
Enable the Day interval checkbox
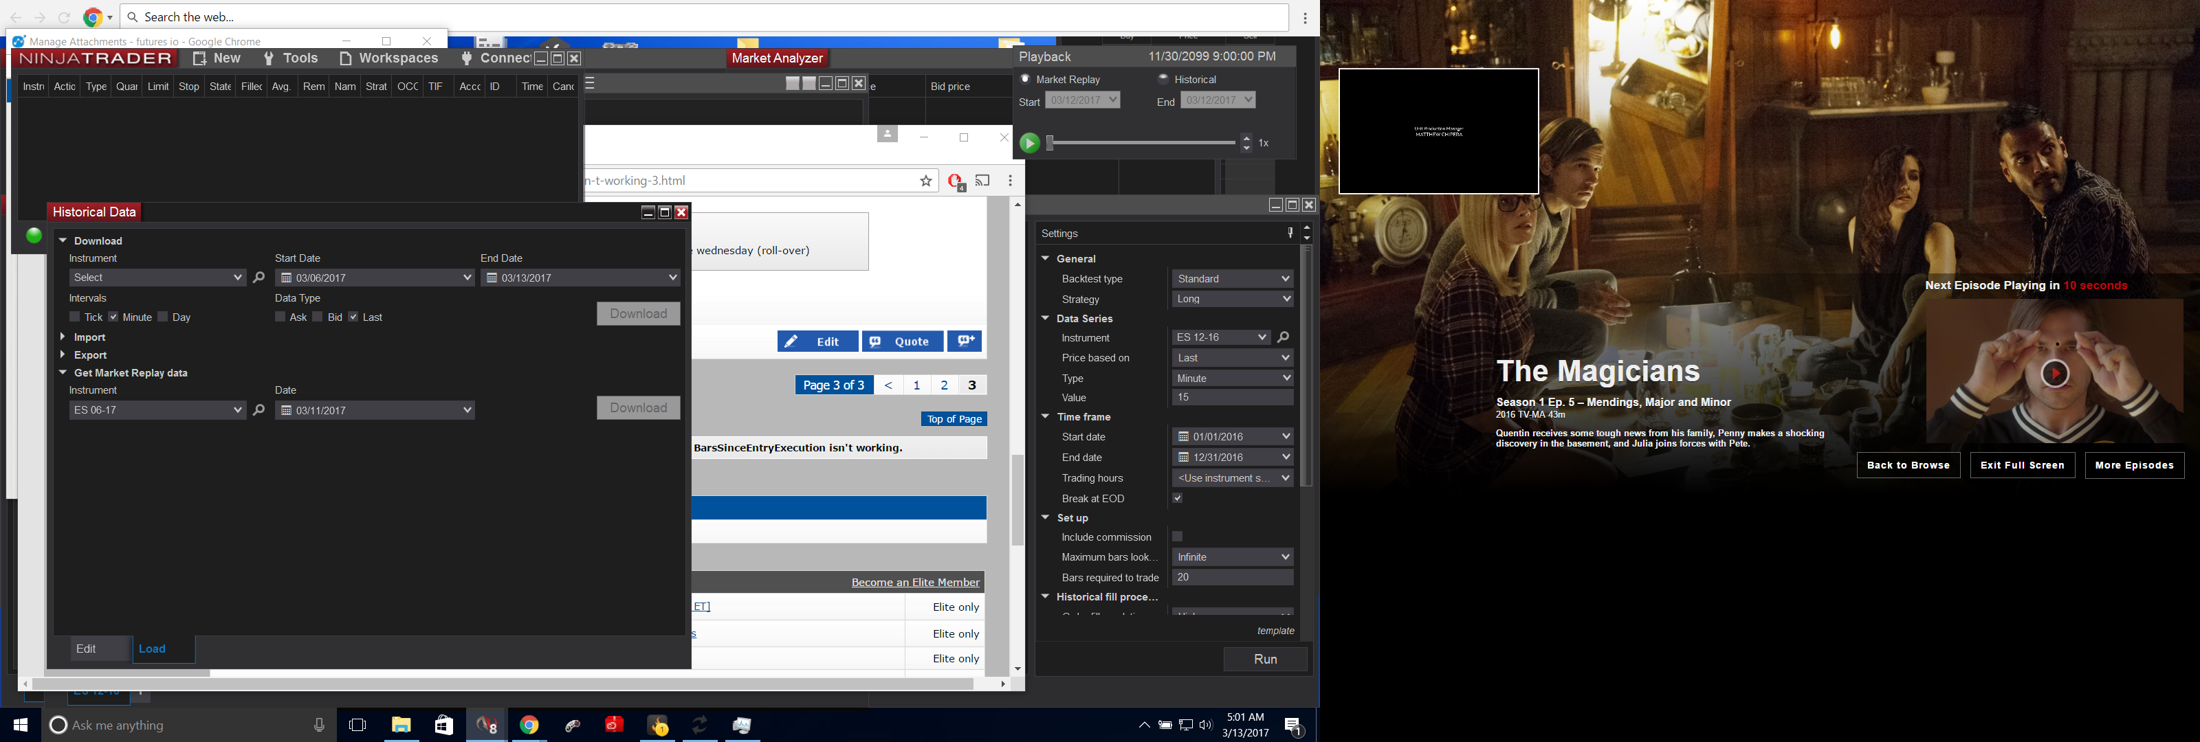coord(162,317)
